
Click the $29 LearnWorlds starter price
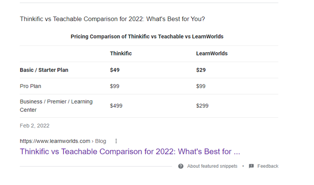click(x=201, y=70)
